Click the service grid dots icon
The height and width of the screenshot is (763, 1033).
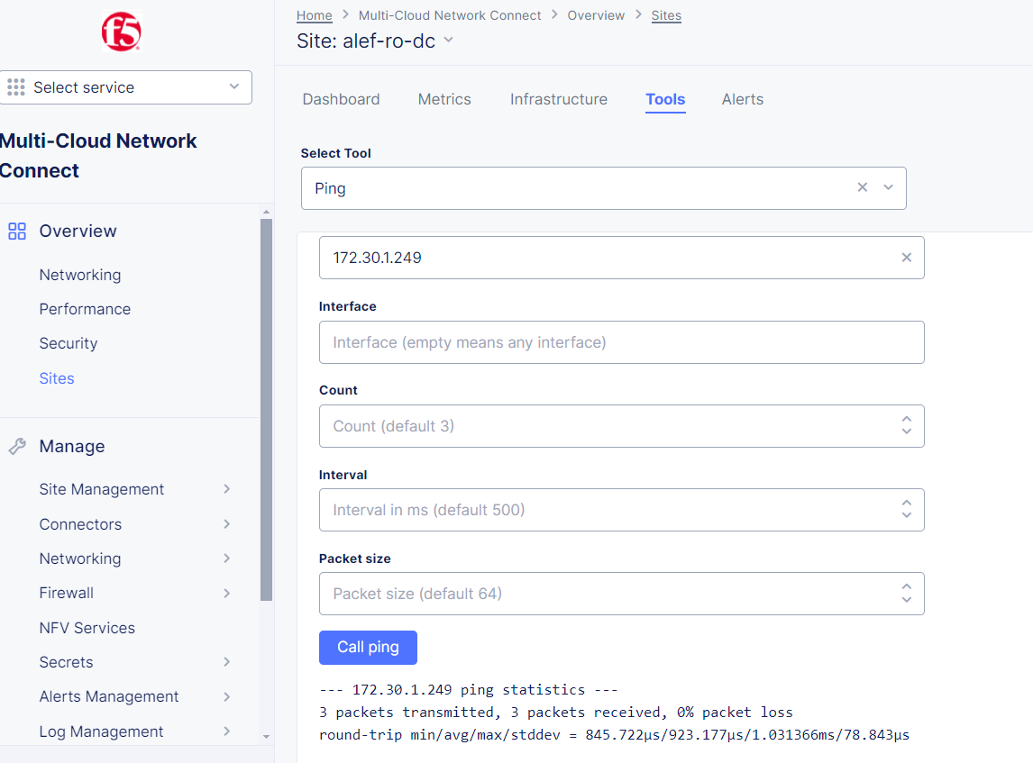[16, 87]
